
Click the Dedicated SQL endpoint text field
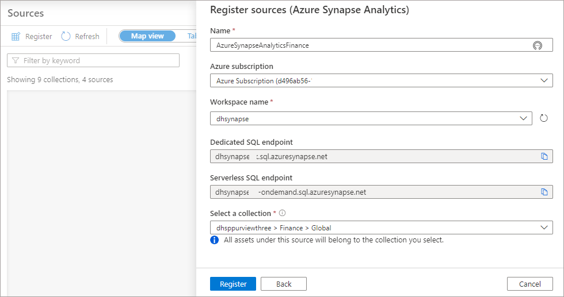point(381,156)
